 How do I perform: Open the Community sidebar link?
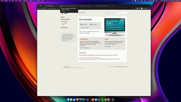pyautogui.click(x=64, y=27)
